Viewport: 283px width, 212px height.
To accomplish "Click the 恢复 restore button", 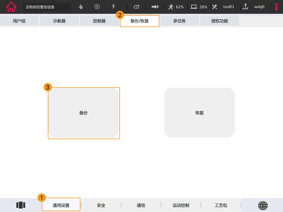I will point(199,113).
